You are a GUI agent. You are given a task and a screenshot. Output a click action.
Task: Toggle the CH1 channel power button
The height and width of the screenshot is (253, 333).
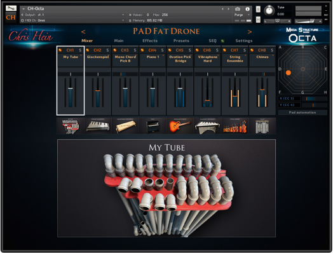click(60, 50)
